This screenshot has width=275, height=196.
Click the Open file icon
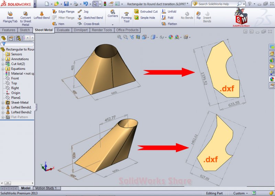(x=56, y=4)
